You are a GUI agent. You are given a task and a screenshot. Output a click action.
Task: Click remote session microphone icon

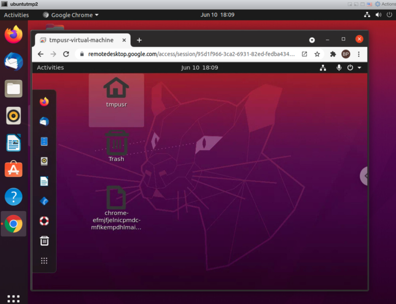coord(339,68)
